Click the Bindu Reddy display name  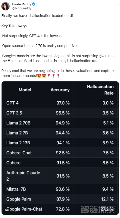22,4
